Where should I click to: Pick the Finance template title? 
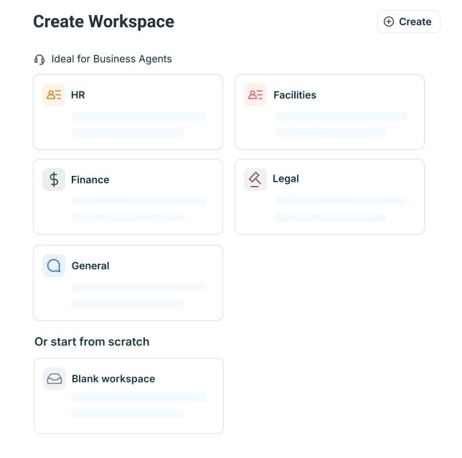tap(90, 179)
